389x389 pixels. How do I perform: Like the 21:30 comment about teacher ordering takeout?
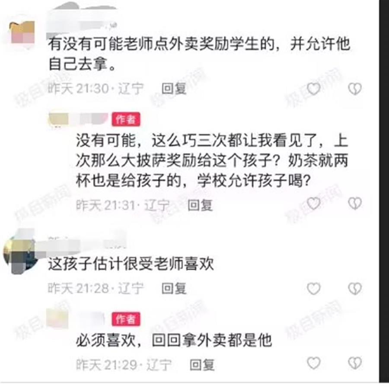314,89
